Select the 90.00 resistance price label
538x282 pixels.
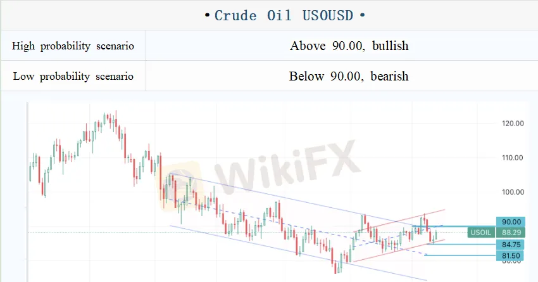click(x=510, y=222)
